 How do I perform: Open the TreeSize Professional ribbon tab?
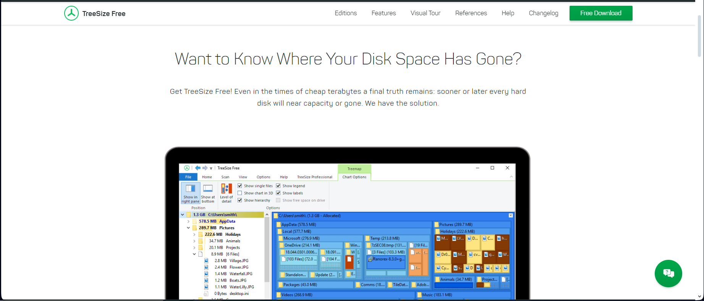click(315, 177)
